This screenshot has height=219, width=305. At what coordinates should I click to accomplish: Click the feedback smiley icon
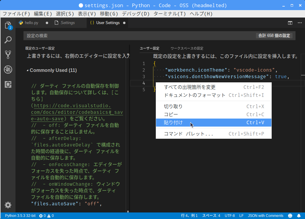click(290, 216)
